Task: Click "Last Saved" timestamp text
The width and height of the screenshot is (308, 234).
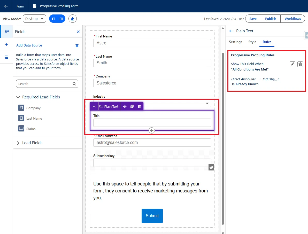Action: click(224, 19)
